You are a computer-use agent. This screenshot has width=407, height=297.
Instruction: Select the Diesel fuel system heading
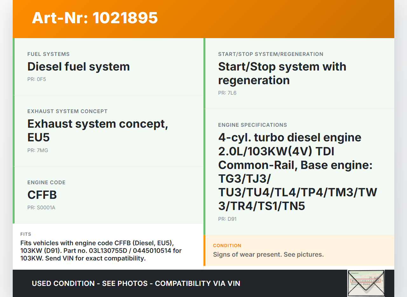pyautogui.click(x=79, y=67)
